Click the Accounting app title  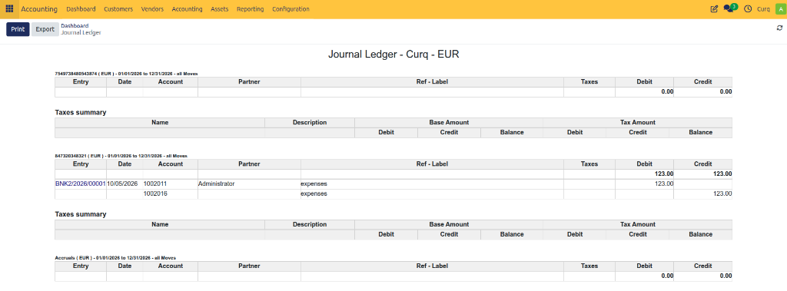click(39, 9)
